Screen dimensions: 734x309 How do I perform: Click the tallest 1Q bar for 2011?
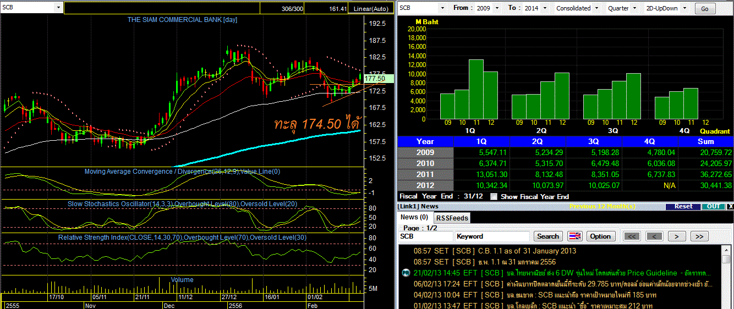[476, 89]
